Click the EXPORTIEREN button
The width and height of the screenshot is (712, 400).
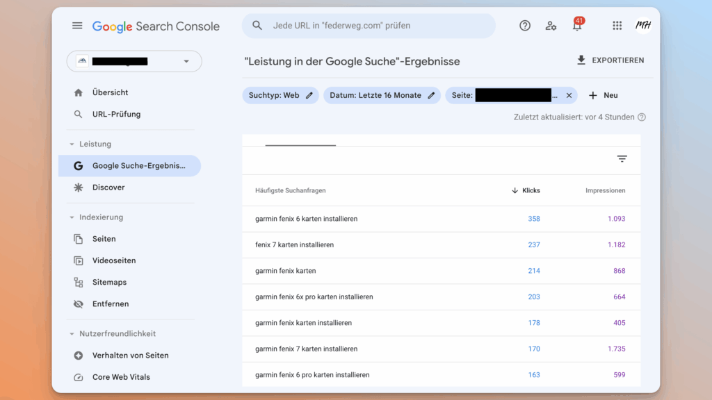click(x=610, y=60)
